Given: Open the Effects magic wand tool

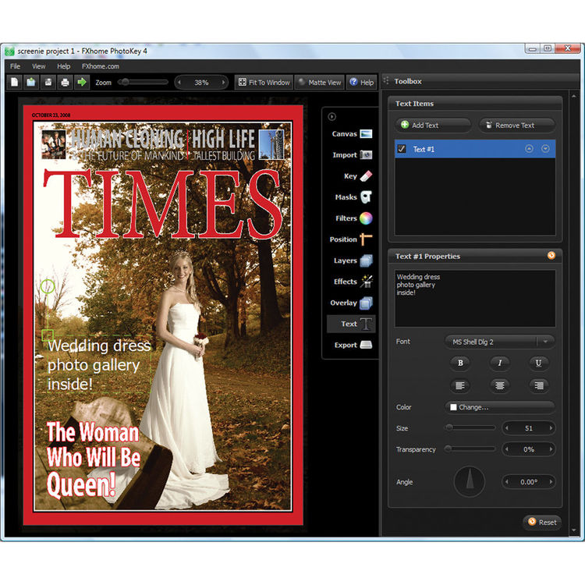Looking at the screenshot, I should [x=353, y=282].
